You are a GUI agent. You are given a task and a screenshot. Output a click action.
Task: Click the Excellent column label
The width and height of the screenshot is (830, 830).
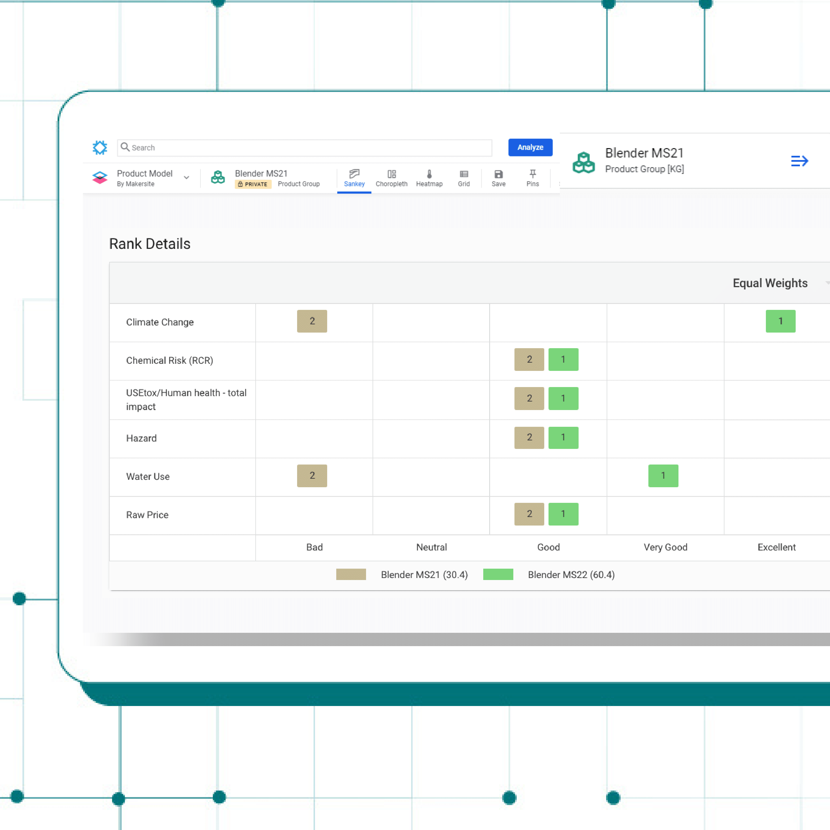(777, 547)
